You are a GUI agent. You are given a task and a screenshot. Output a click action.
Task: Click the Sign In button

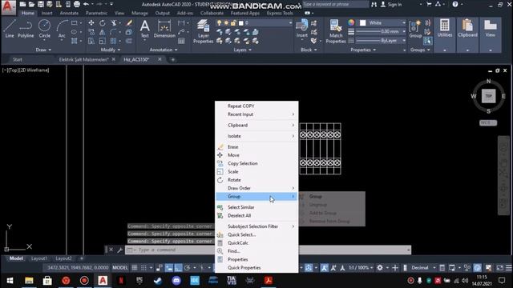(x=391, y=5)
